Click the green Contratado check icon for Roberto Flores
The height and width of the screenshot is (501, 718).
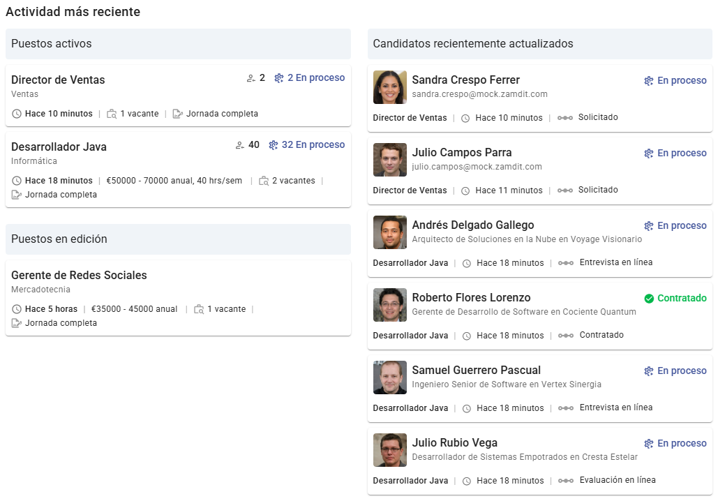coord(649,298)
